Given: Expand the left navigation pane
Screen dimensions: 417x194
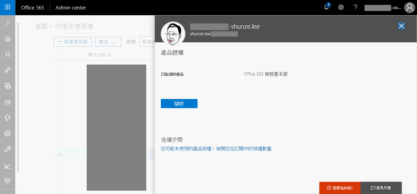Looking at the screenshot, I should 8,23.
